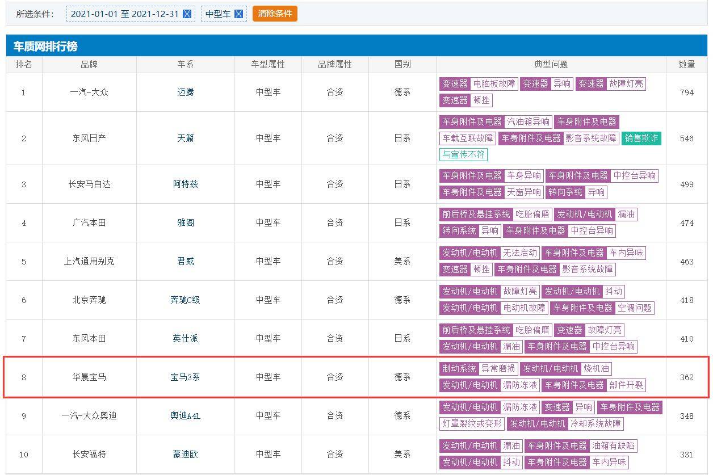This screenshot has width=713, height=475.
Task: Open the 迈腾 car series link
Action: click(185, 92)
